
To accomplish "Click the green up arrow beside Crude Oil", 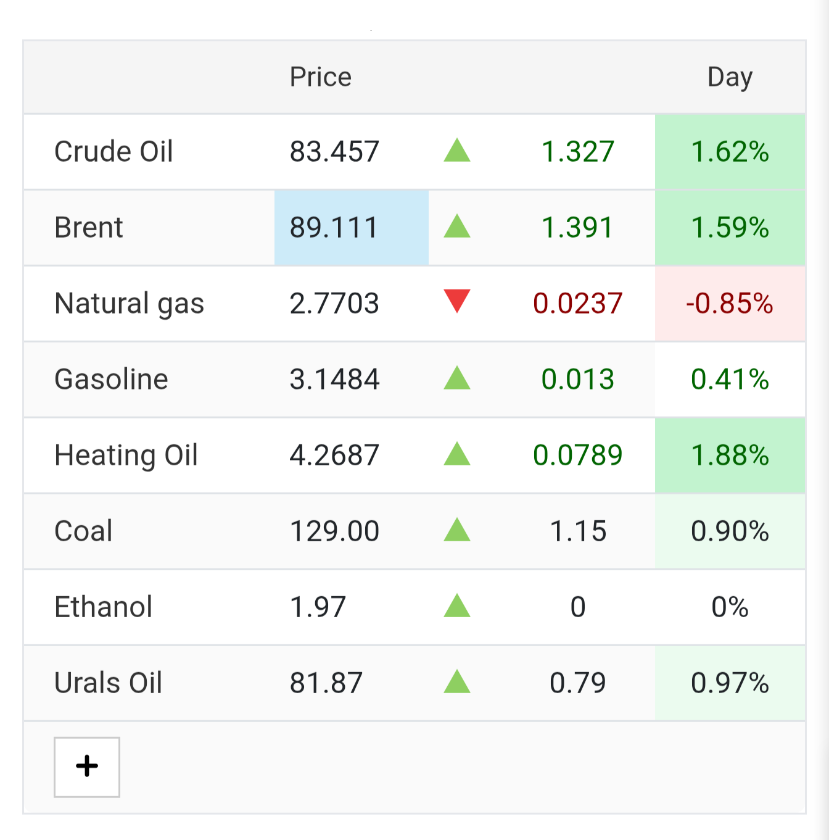I will point(457,151).
